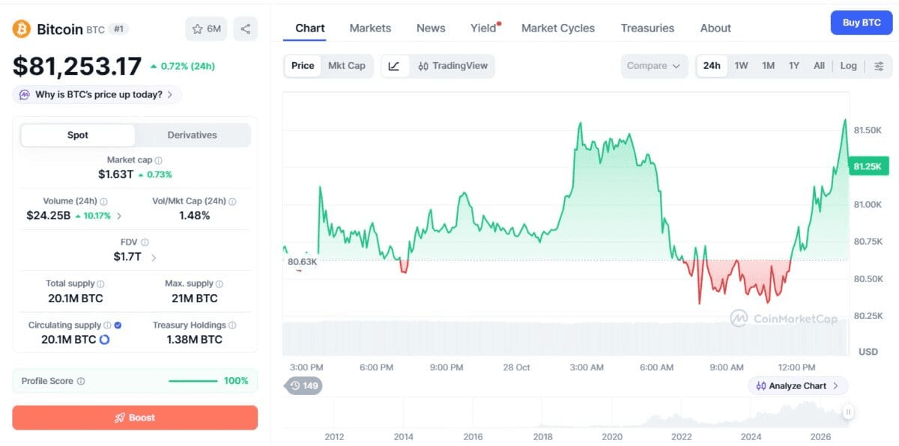This screenshot has width=899, height=446.
Task: Open Analyze Chart panel
Action: [798, 386]
